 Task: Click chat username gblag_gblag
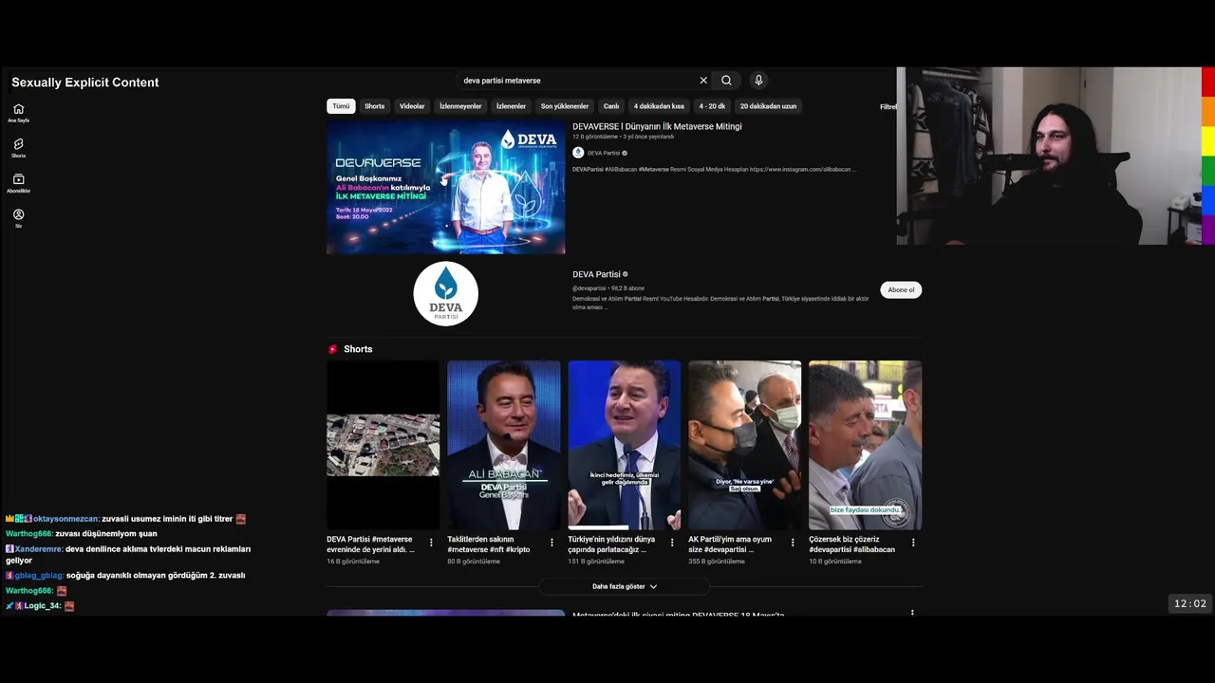pyautogui.click(x=40, y=576)
